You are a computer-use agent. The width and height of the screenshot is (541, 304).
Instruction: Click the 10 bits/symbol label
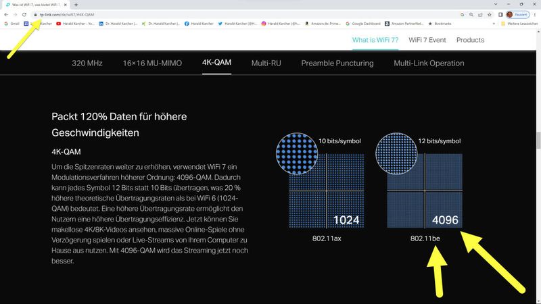click(339, 141)
